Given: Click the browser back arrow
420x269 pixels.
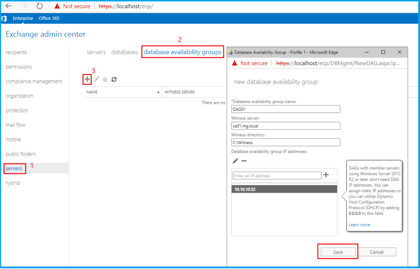Looking at the screenshot, I should (8, 7).
